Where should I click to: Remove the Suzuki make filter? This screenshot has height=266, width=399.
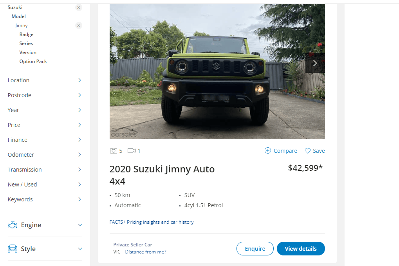[79, 7]
